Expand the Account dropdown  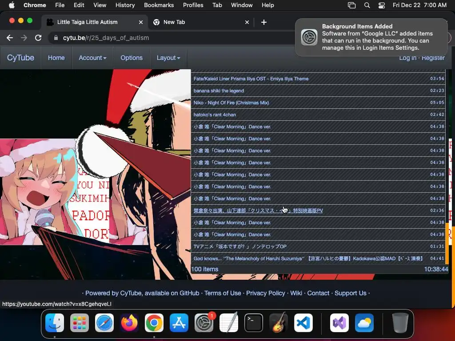pyautogui.click(x=92, y=58)
